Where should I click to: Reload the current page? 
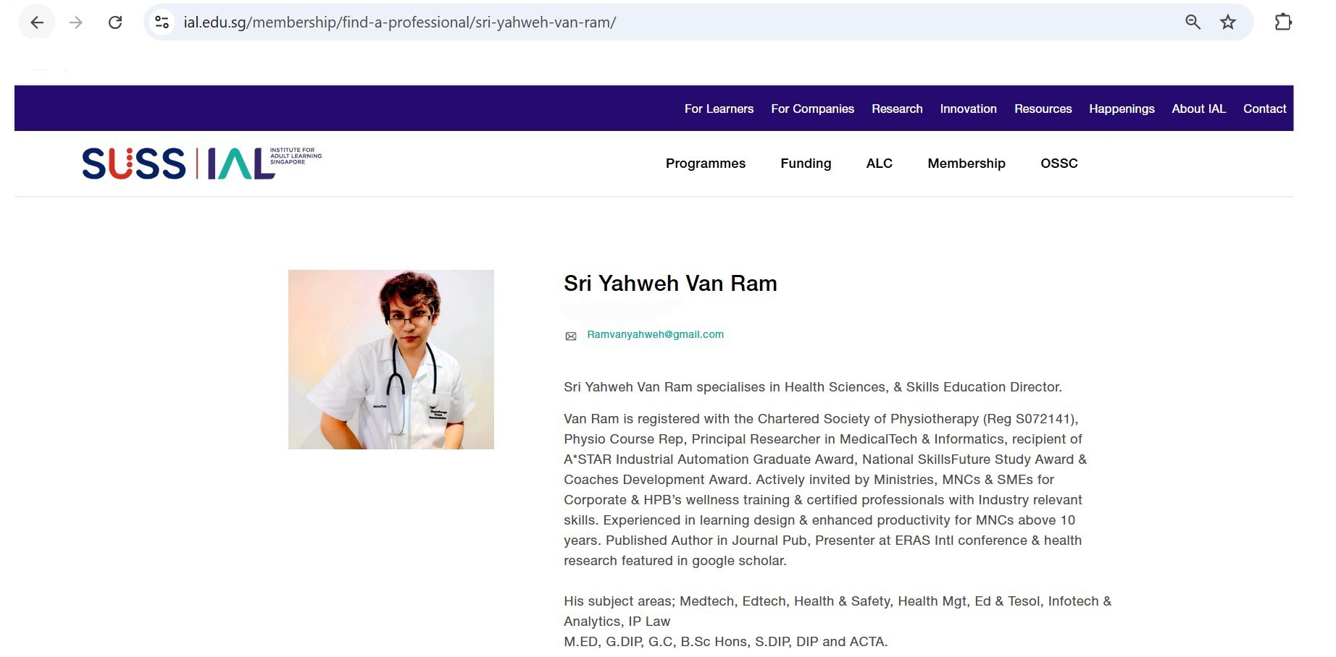point(115,22)
